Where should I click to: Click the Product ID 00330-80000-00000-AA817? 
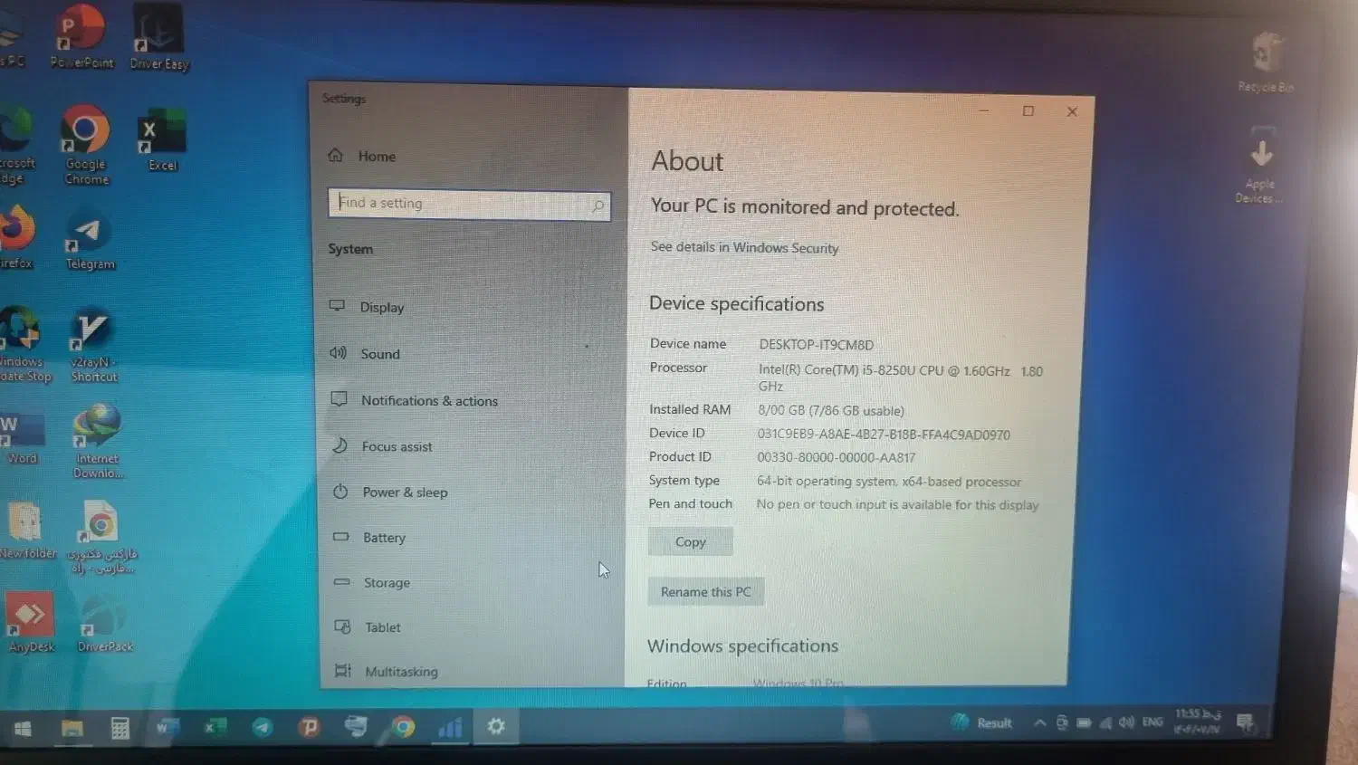[836, 458]
